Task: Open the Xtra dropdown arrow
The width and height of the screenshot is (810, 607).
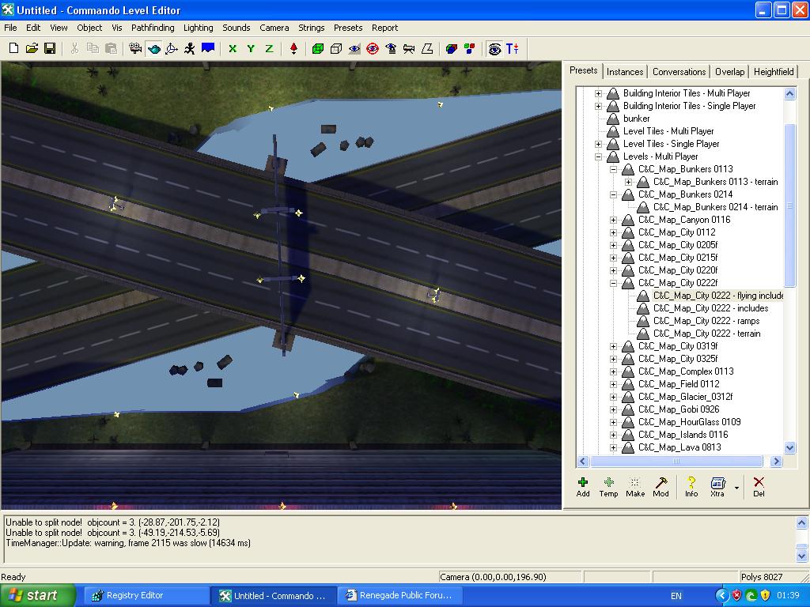Action: [737, 488]
